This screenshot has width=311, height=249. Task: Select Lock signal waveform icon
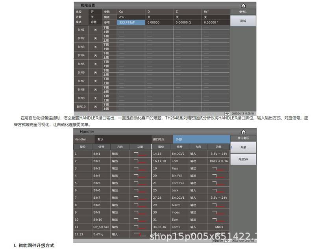click(x=218, y=190)
